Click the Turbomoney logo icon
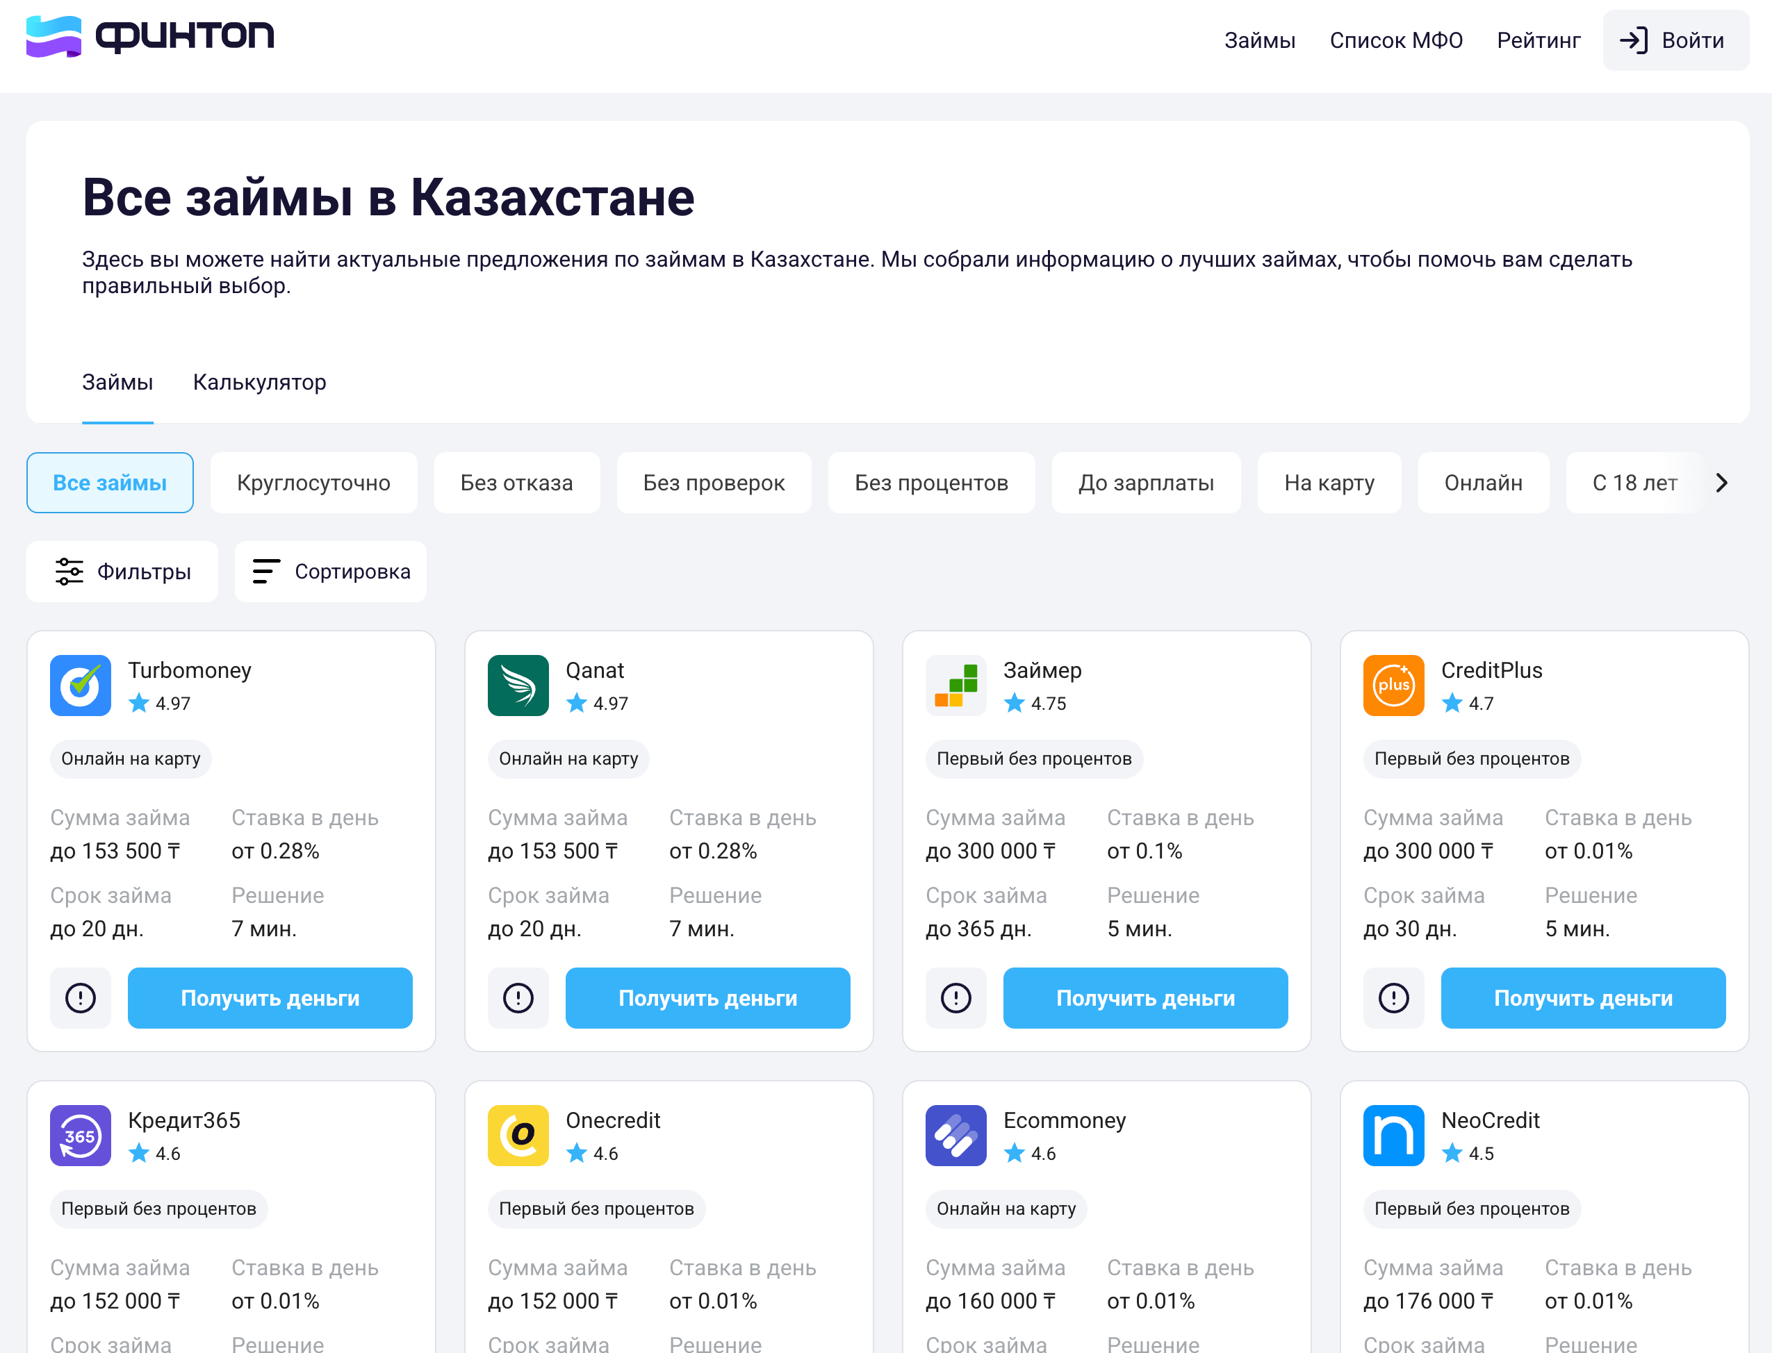The height and width of the screenshot is (1353, 1772). click(81, 686)
